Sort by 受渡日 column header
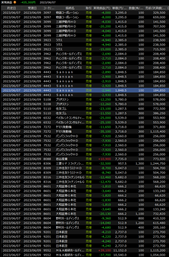 pyautogui.click(x=32, y=8)
